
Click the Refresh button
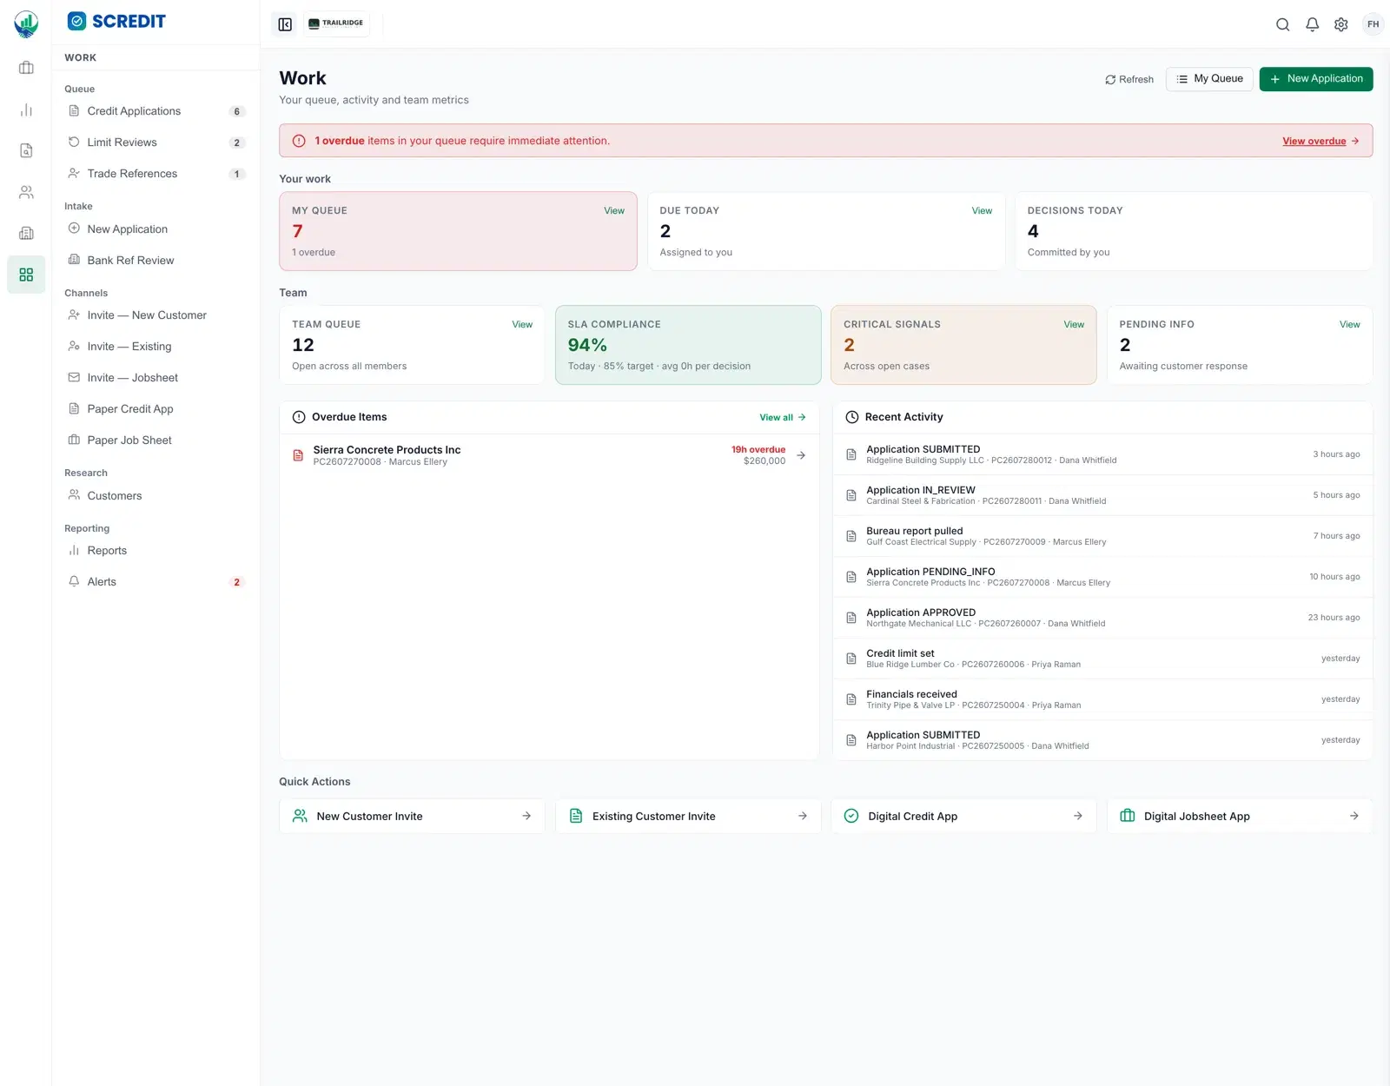1129,79
